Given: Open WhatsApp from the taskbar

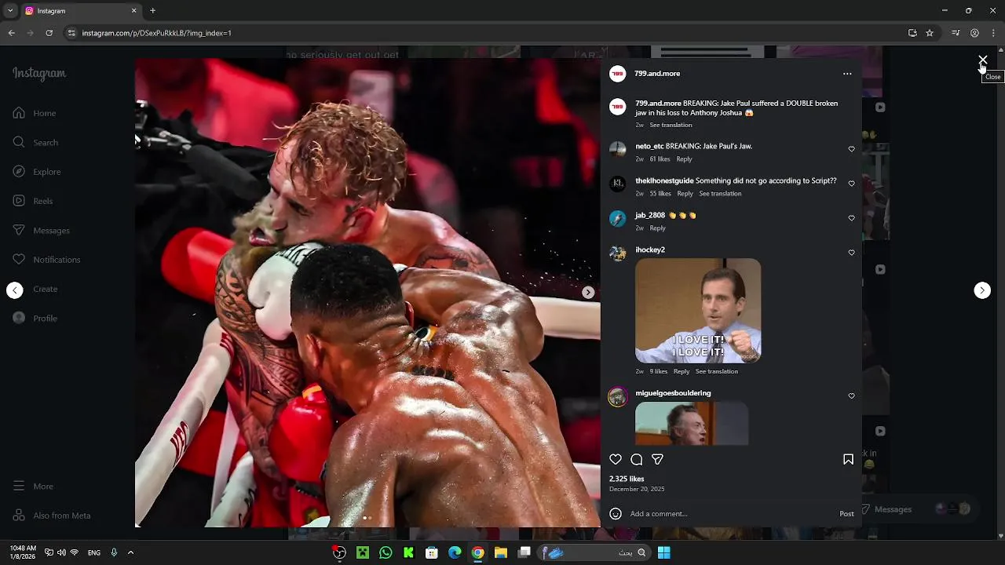Looking at the screenshot, I should coord(386,552).
